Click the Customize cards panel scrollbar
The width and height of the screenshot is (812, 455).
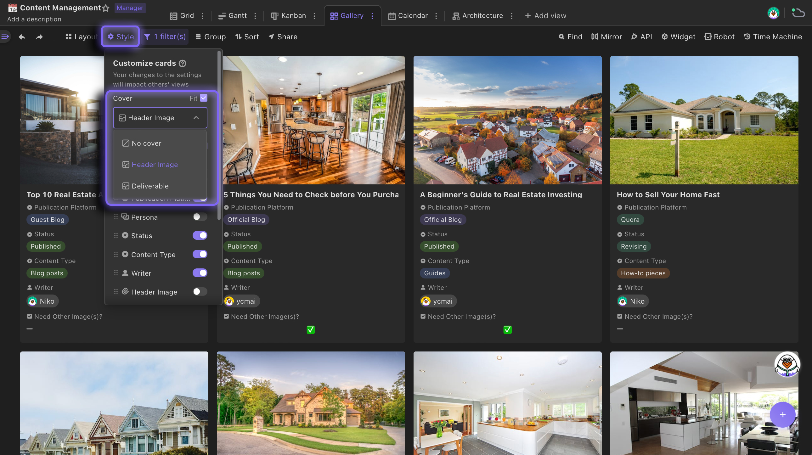point(219,136)
